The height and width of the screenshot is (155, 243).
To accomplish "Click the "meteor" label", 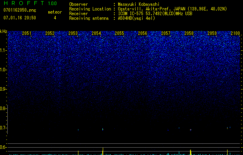I will (55, 12).
